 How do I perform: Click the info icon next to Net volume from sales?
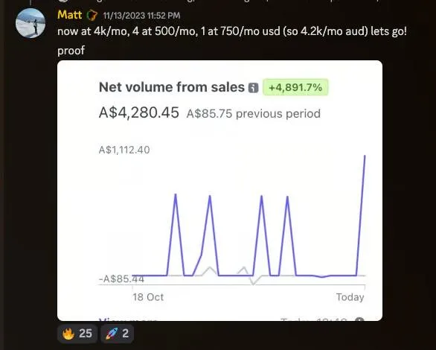(x=253, y=88)
